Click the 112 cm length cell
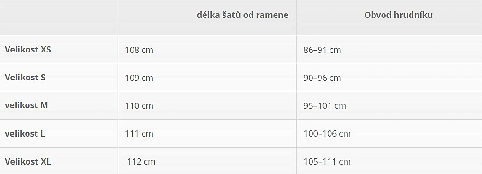Viewport: 482px width, 174px height. point(142,162)
